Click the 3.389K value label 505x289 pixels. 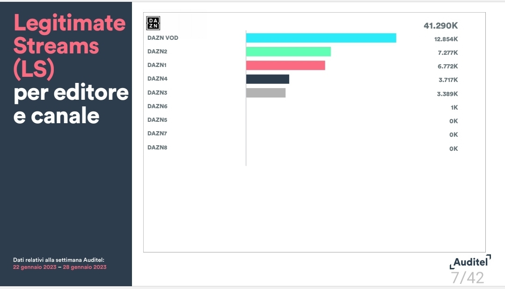tap(447, 94)
